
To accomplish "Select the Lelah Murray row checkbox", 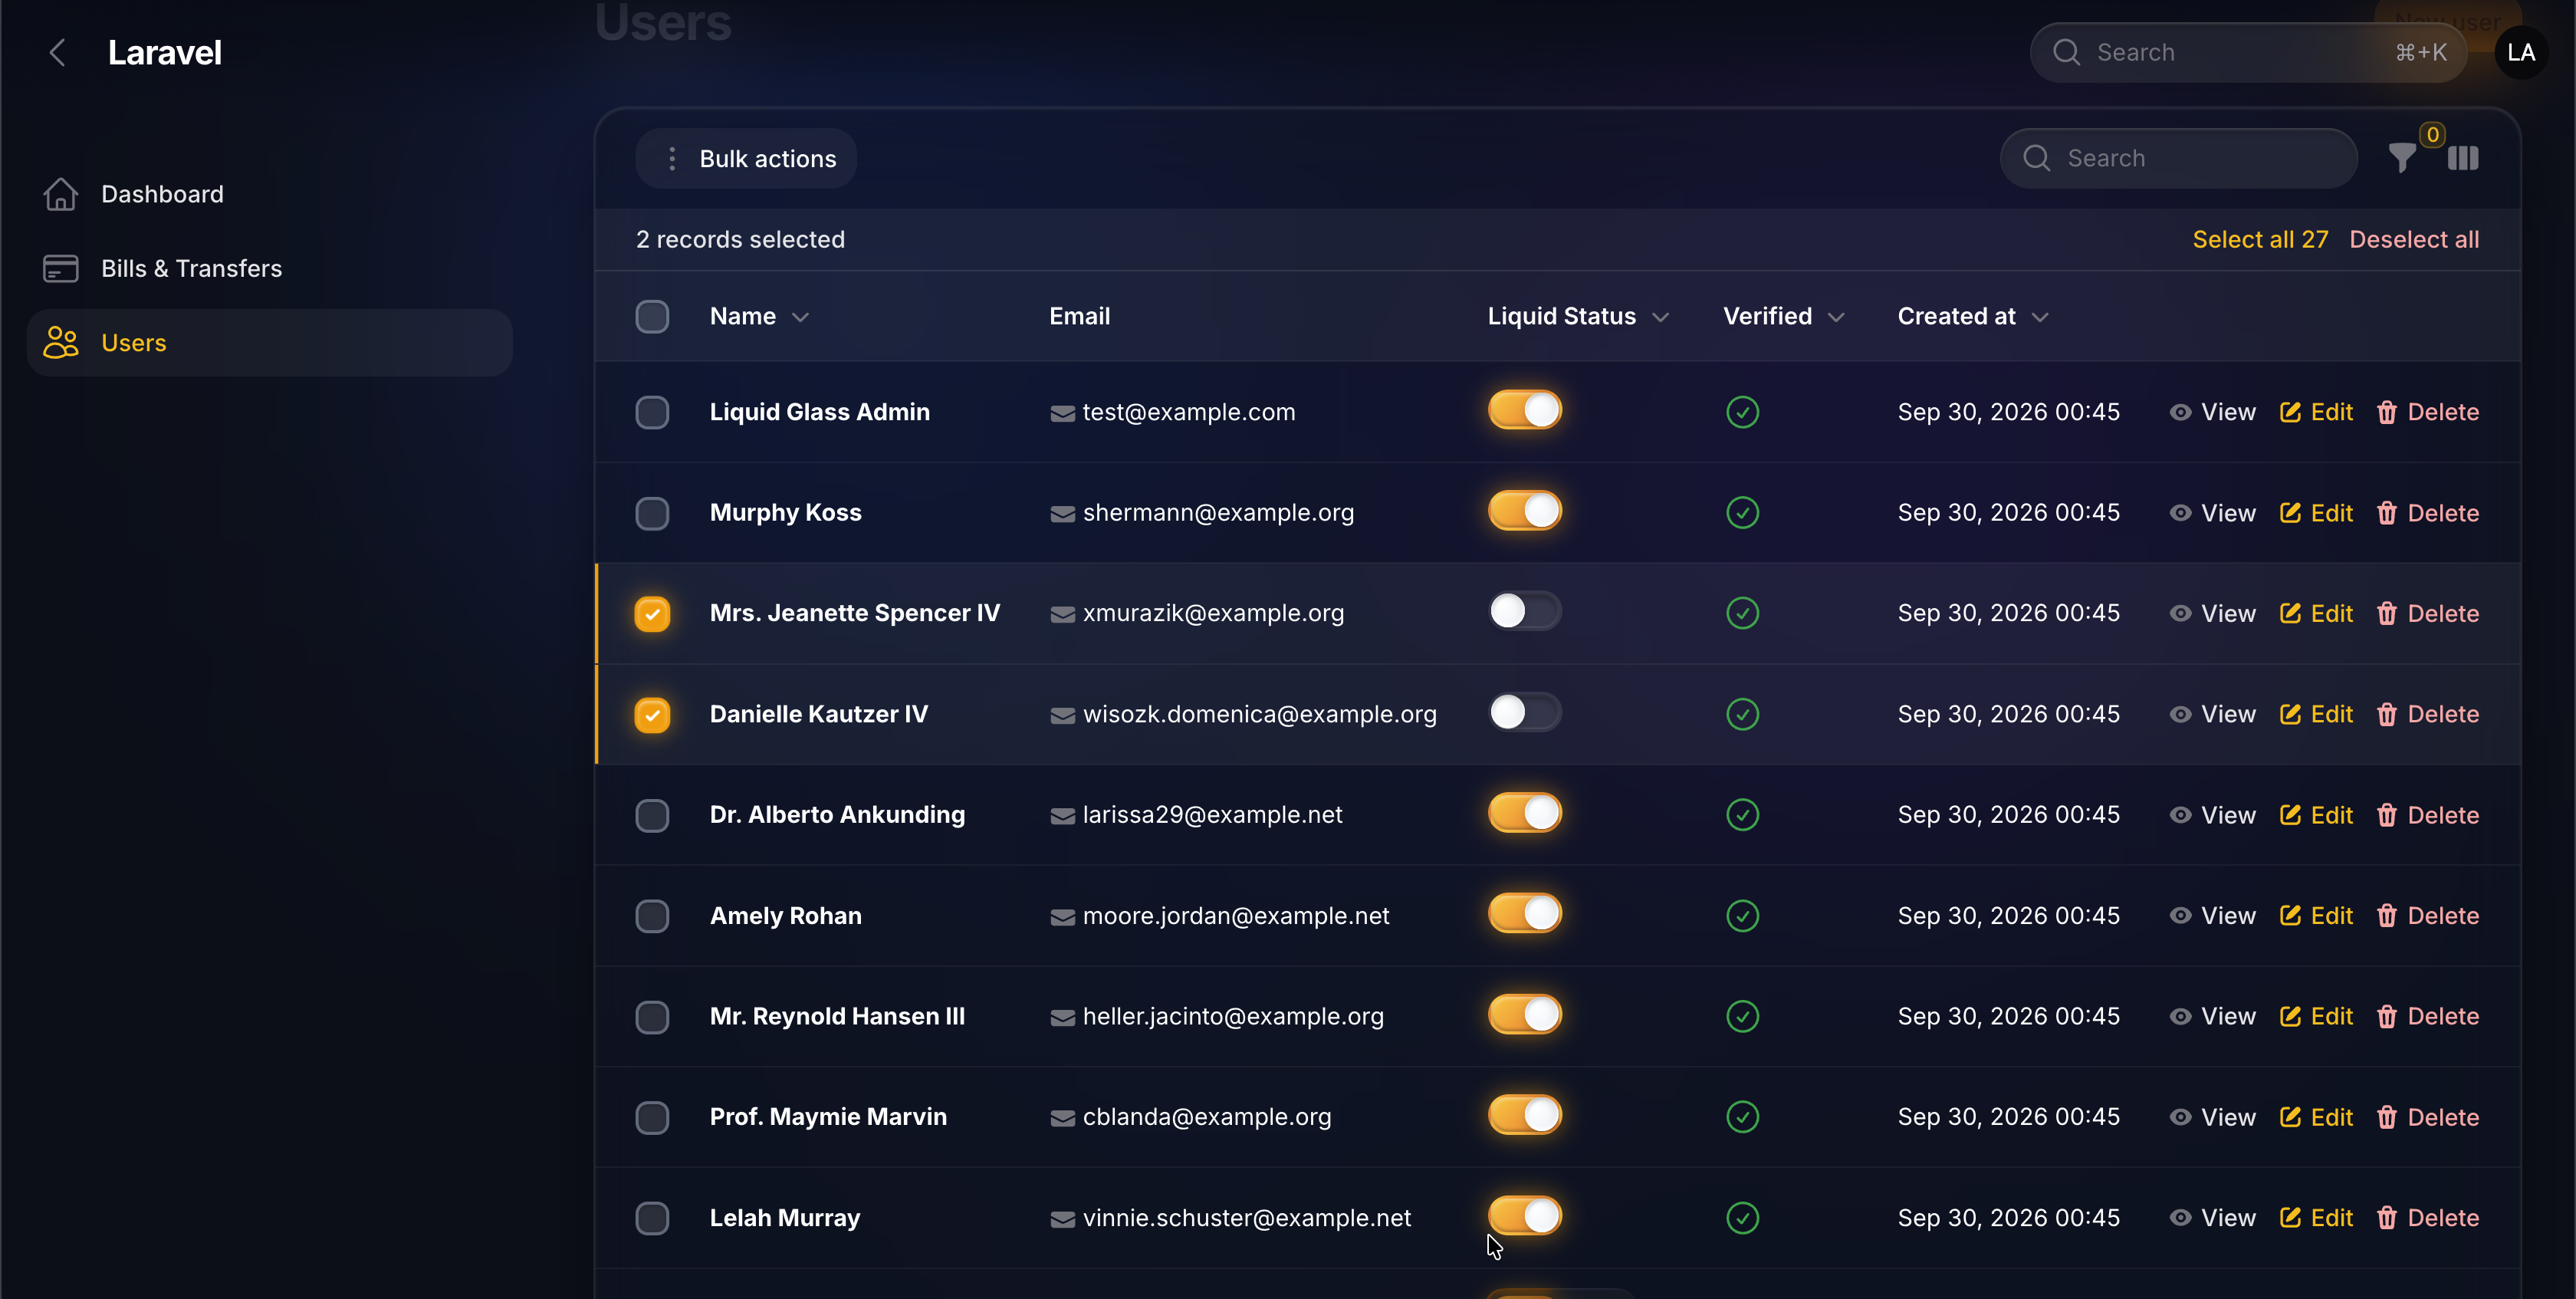I will click(x=652, y=1219).
